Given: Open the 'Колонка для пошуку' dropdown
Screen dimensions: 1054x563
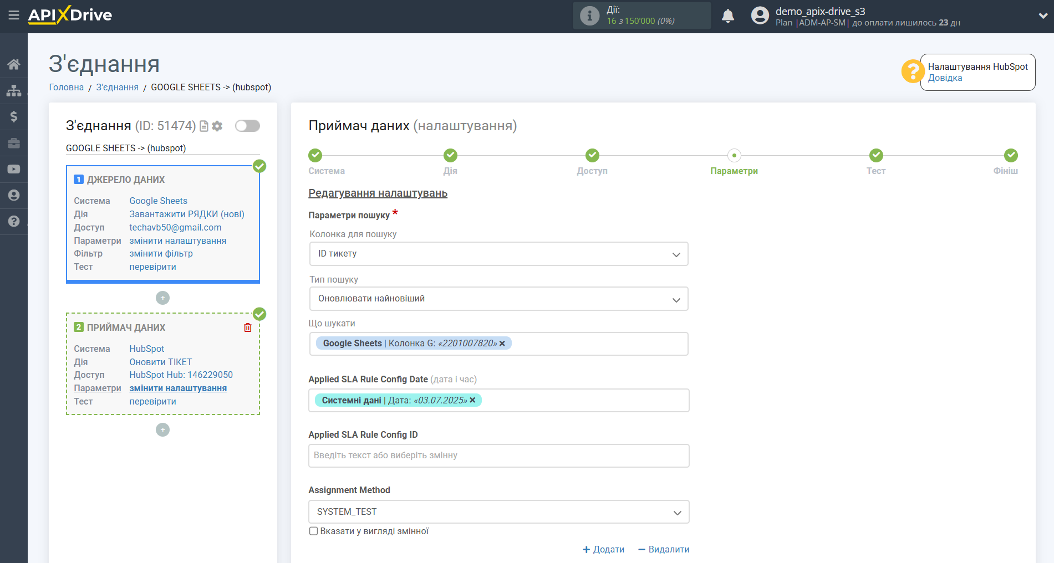Looking at the screenshot, I should [498, 254].
